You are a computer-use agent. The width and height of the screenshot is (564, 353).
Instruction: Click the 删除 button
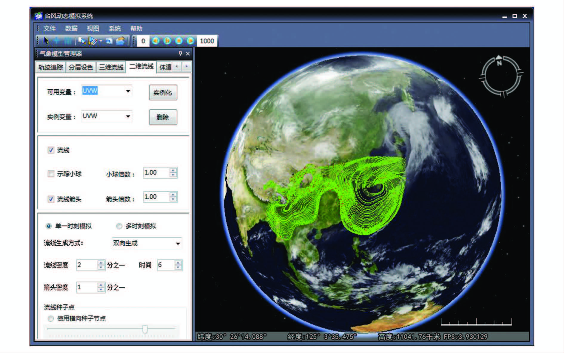(163, 117)
